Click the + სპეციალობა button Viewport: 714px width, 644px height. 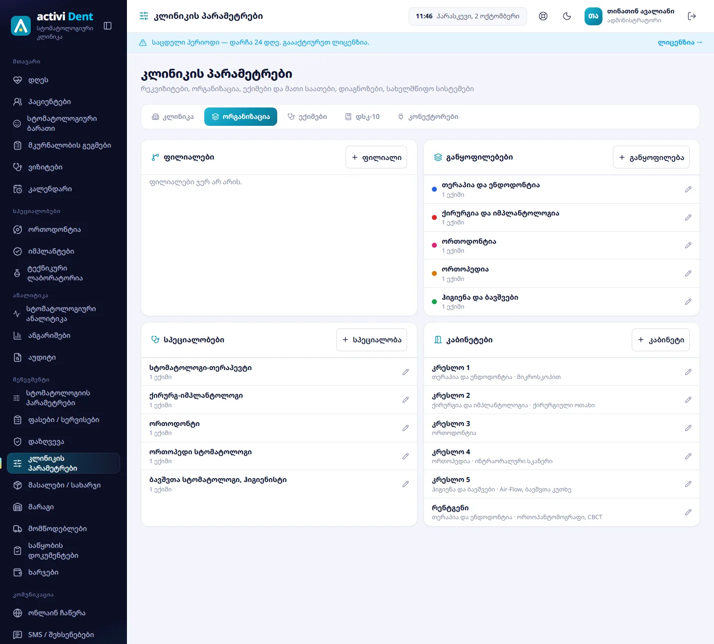coord(371,340)
